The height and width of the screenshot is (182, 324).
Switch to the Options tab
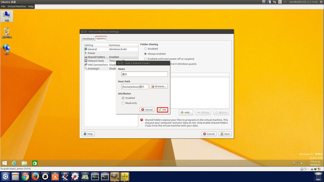click(x=101, y=38)
